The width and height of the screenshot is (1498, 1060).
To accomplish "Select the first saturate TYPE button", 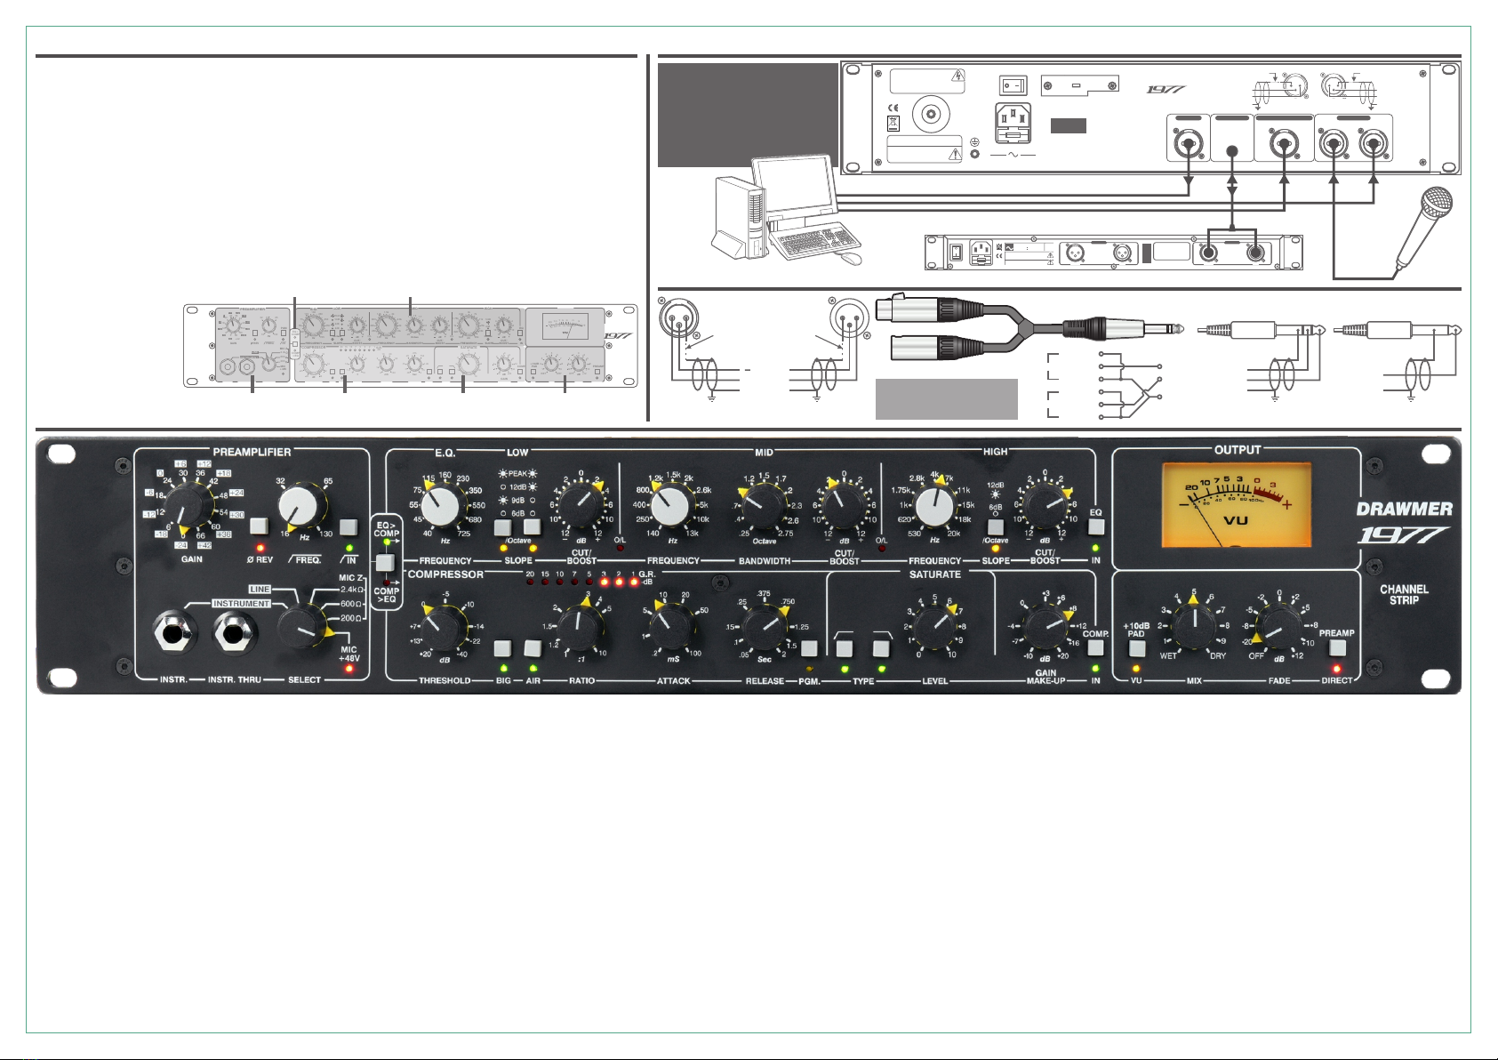I will coord(844,649).
